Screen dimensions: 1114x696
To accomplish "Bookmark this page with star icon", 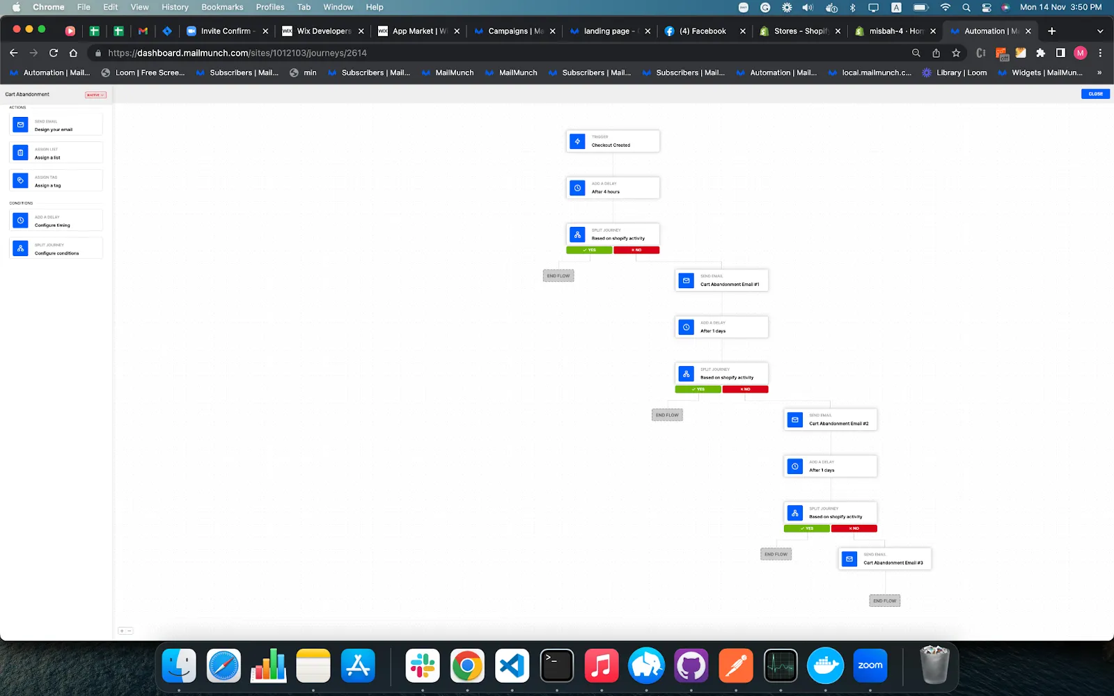I will pos(956,53).
